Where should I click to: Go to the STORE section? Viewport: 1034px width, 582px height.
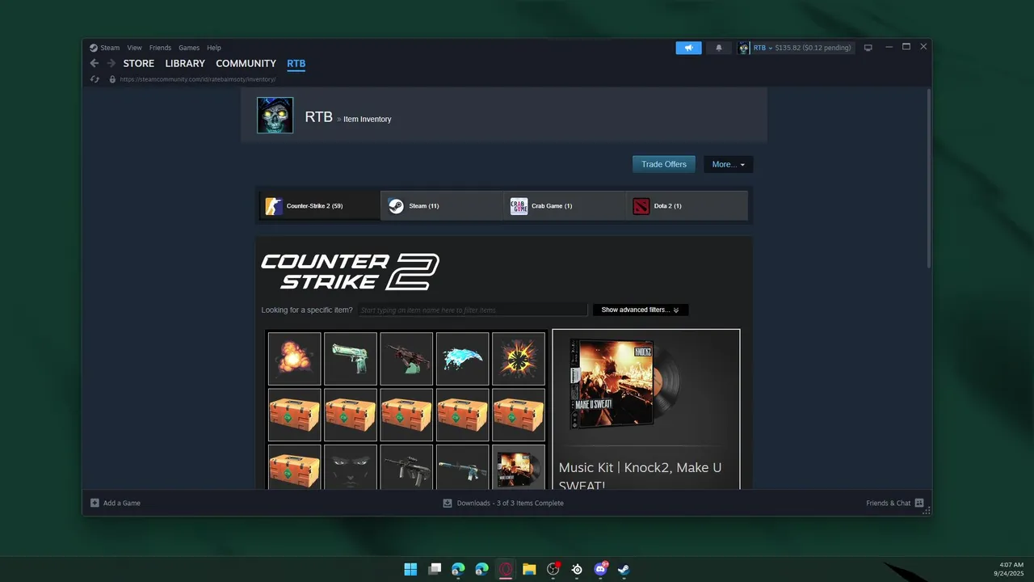tap(139, 63)
